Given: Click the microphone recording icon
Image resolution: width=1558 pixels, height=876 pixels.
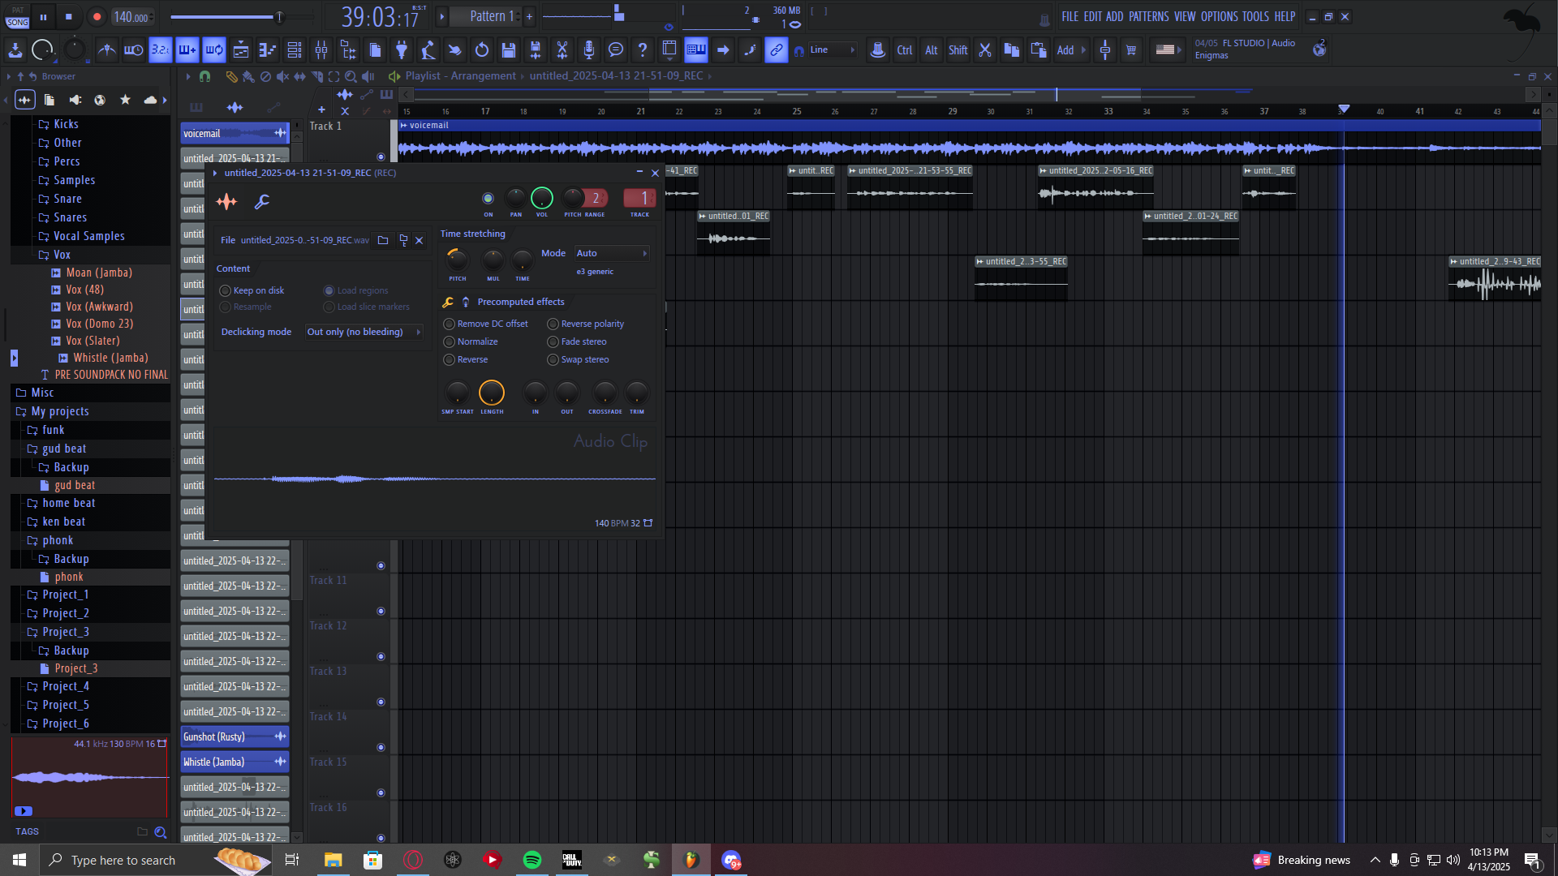Looking at the screenshot, I should pos(589,50).
